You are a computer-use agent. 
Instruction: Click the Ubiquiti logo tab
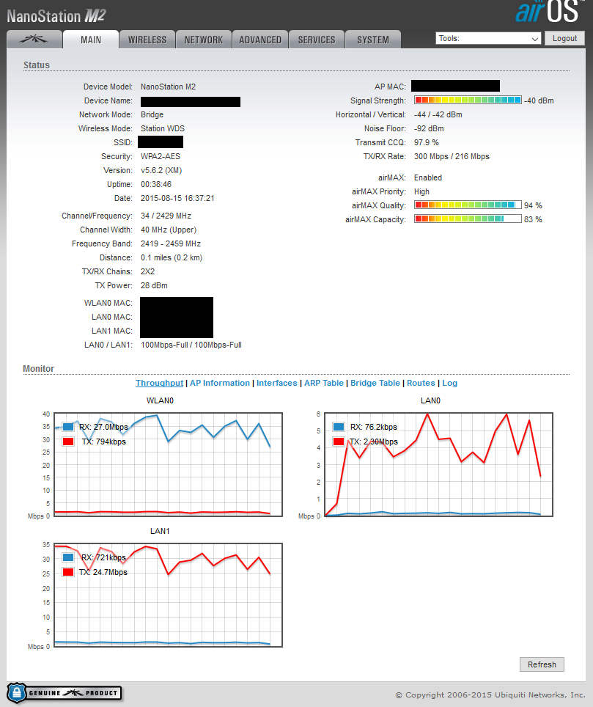point(34,40)
